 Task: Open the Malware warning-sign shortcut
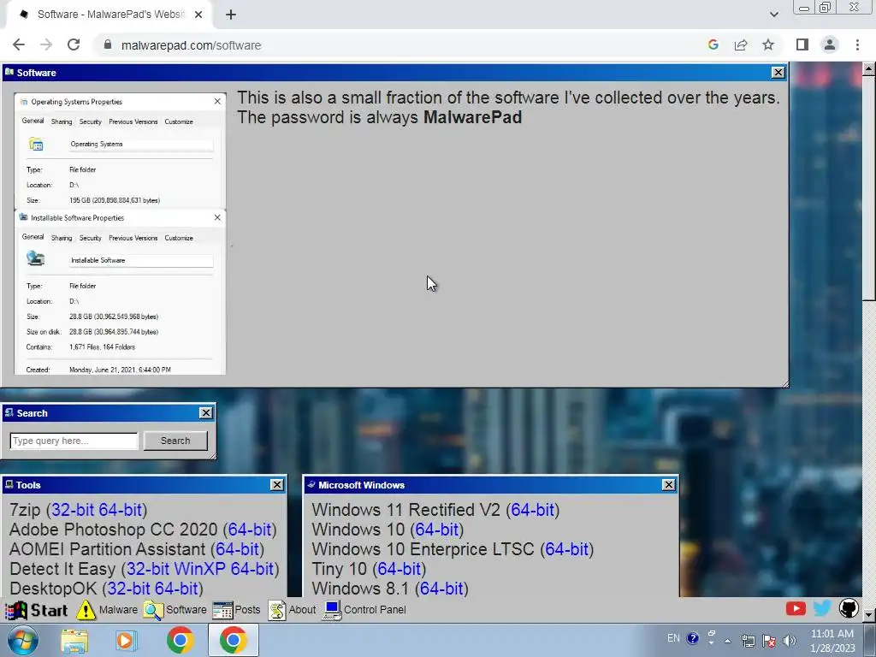pos(107,610)
